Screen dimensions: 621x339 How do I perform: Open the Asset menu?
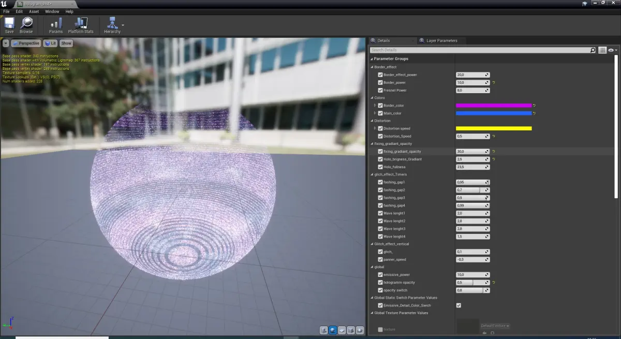[34, 11]
